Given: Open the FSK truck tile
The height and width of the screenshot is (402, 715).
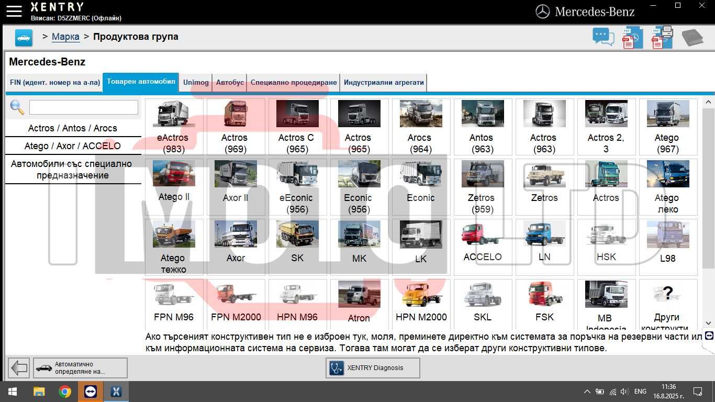Looking at the screenshot, I should [x=544, y=304].
